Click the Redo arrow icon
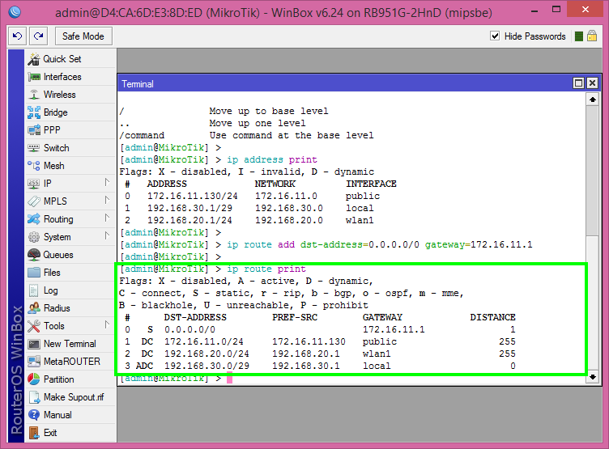This screenshot has width=609, height=449. pyautogui.click(x=38, y=36)
